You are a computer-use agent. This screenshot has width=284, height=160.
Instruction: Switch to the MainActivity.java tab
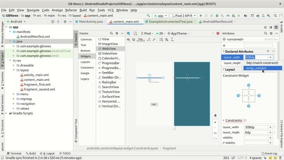click(91, 22)
